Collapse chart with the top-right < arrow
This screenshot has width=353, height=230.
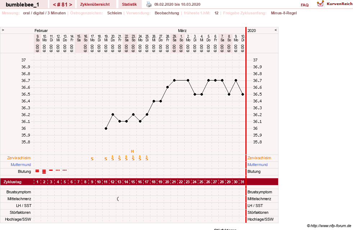click(276, 30)
